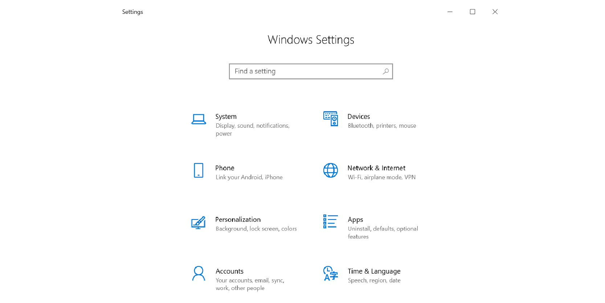605x303 pixels.
Task: Click "Bluetooth, printers, mouse" description
Action: click(x=382, y=126)
